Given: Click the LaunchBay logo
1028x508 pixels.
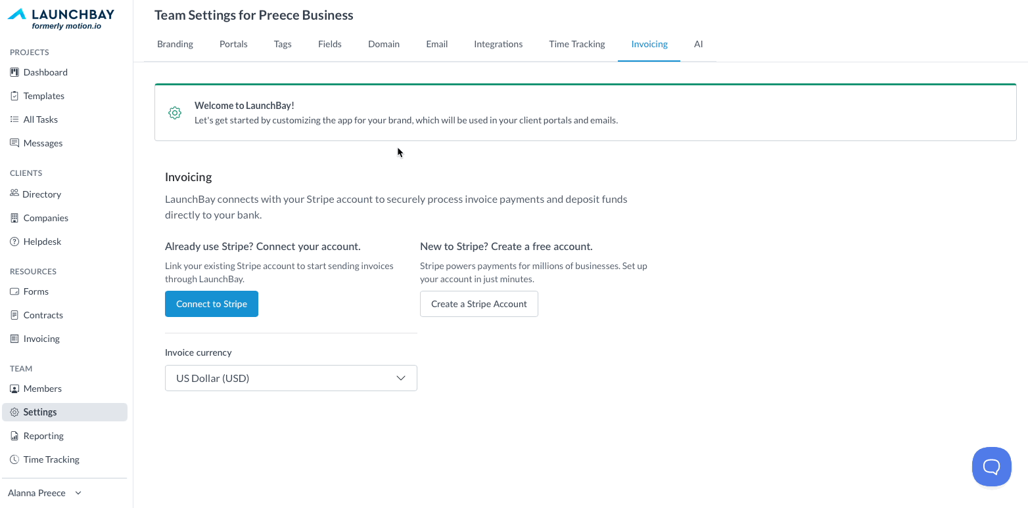Looking at the screenshot, I should [x=60, y=19].
